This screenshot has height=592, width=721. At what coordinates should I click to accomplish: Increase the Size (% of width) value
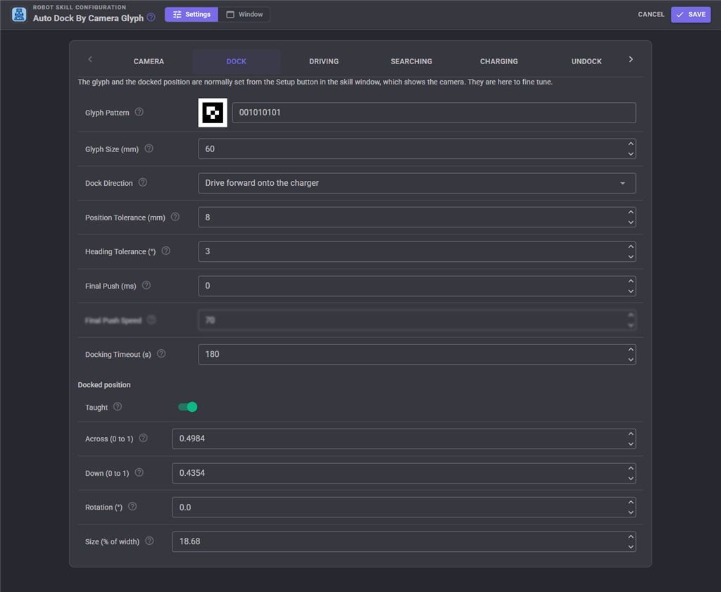click(x=630, y=537)
